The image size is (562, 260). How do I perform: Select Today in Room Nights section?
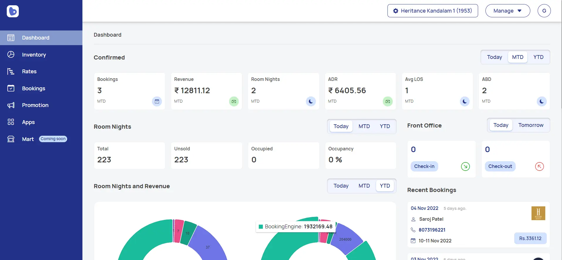(341, 126)
